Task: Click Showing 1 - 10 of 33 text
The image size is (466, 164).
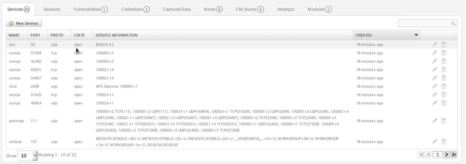Action: pos(57,155)
